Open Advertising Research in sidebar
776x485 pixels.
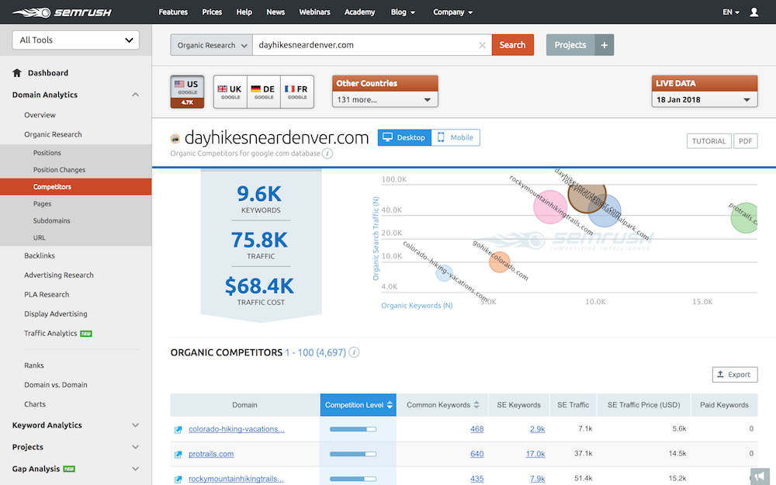pyautogui.click(x=59, y=275)
